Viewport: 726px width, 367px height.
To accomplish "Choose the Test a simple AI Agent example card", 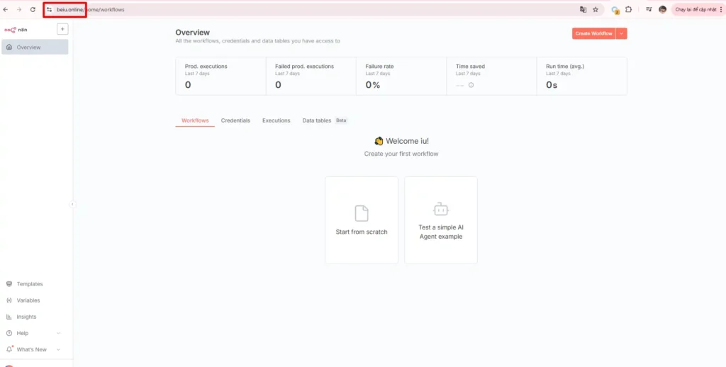I will (441, 220).
